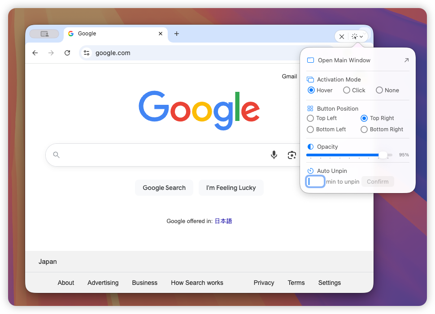
Task: Click the 95% opacity value
Action: tap(404, 155)
